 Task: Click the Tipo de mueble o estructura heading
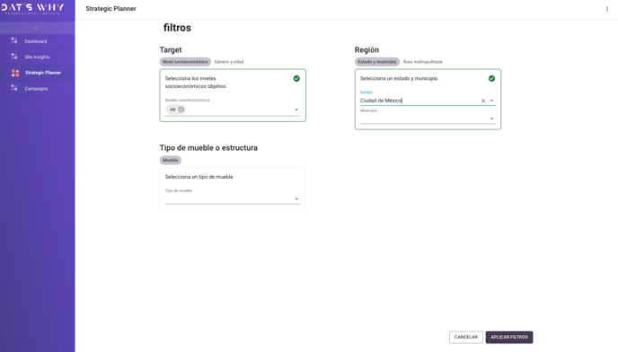pyautogui.click(x=208, y=148)
